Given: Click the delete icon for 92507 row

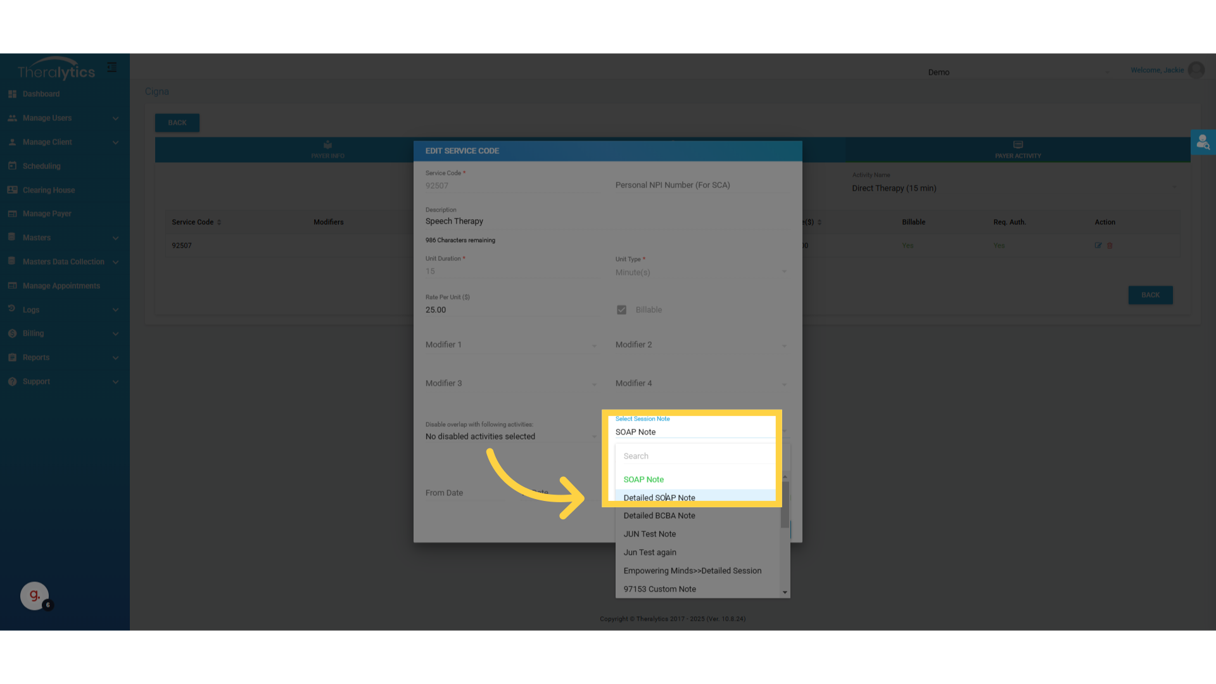Looking at the screenshot, I should (x=1110, y=246).
